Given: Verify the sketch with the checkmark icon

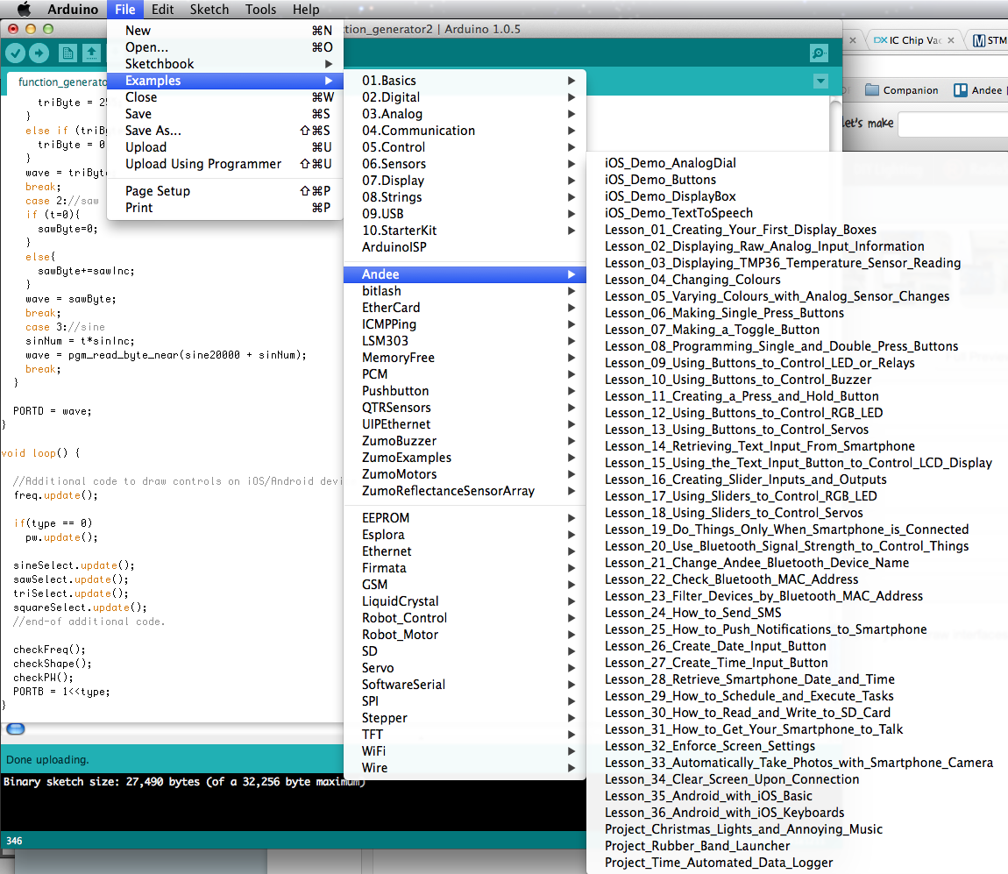Looking at the screenshot, I should 15,53.
